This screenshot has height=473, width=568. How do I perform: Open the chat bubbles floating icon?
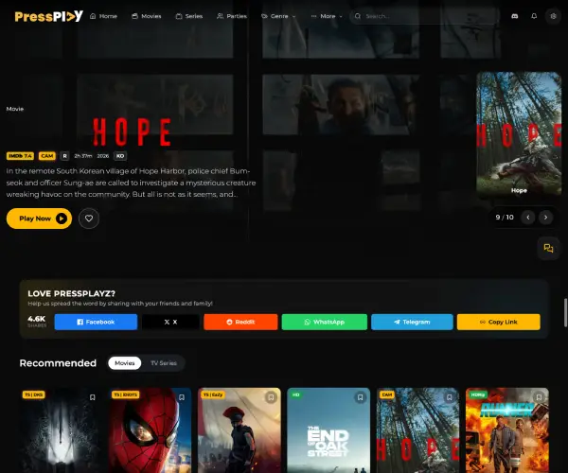(x=548, y=248)
